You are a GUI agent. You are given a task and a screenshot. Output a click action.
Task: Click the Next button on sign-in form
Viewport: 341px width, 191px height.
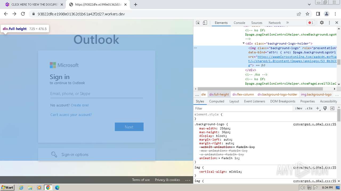click(x=129, y=127)
